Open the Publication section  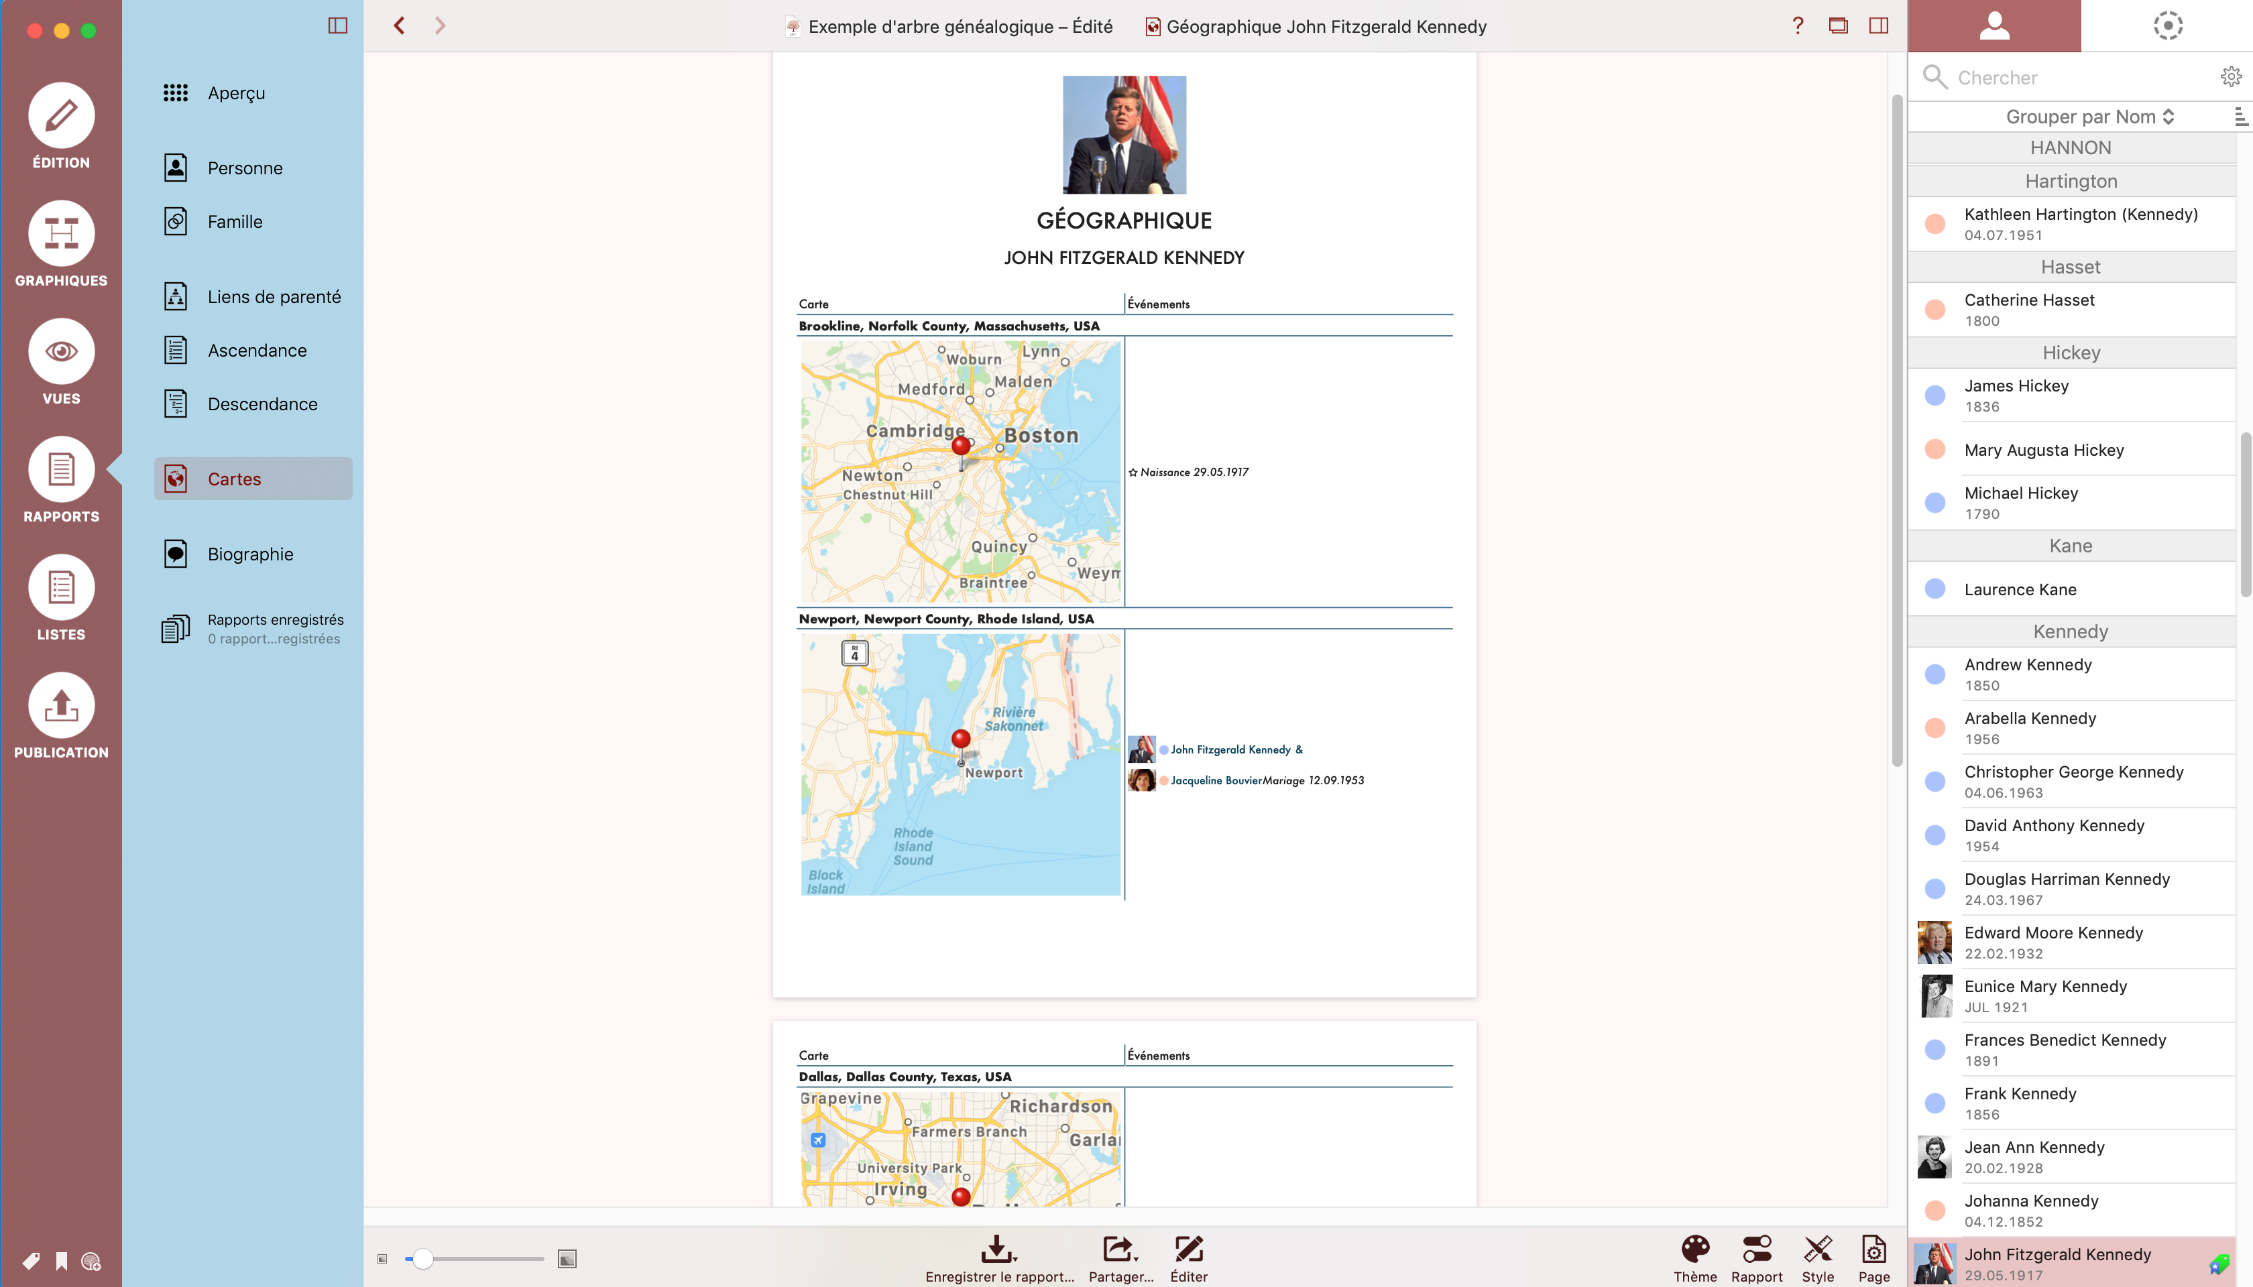click(61, 716)
